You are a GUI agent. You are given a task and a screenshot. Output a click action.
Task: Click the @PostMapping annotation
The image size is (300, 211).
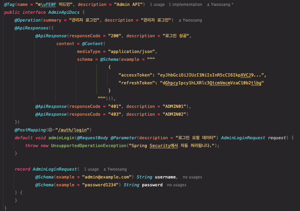tap(30, 130)
